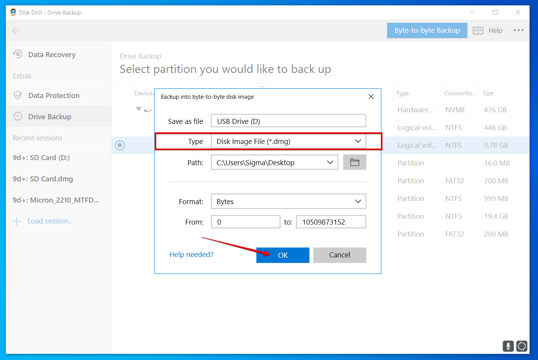Open the three-dot more options menu

click(x=518, y=30)
